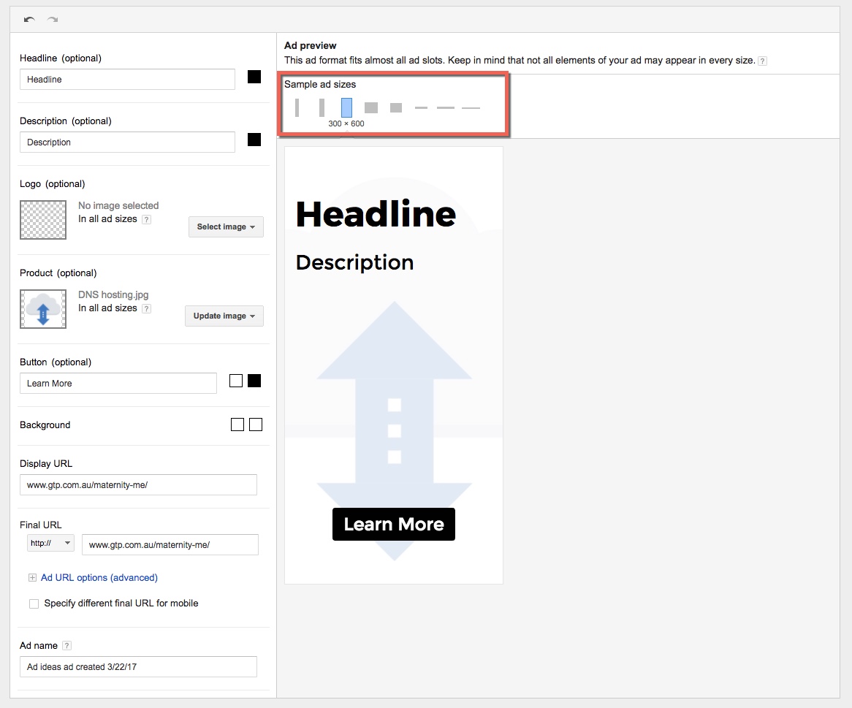Open the Headline text color swatch
Viewport: 852px width, 708px height.
[254, 77]
